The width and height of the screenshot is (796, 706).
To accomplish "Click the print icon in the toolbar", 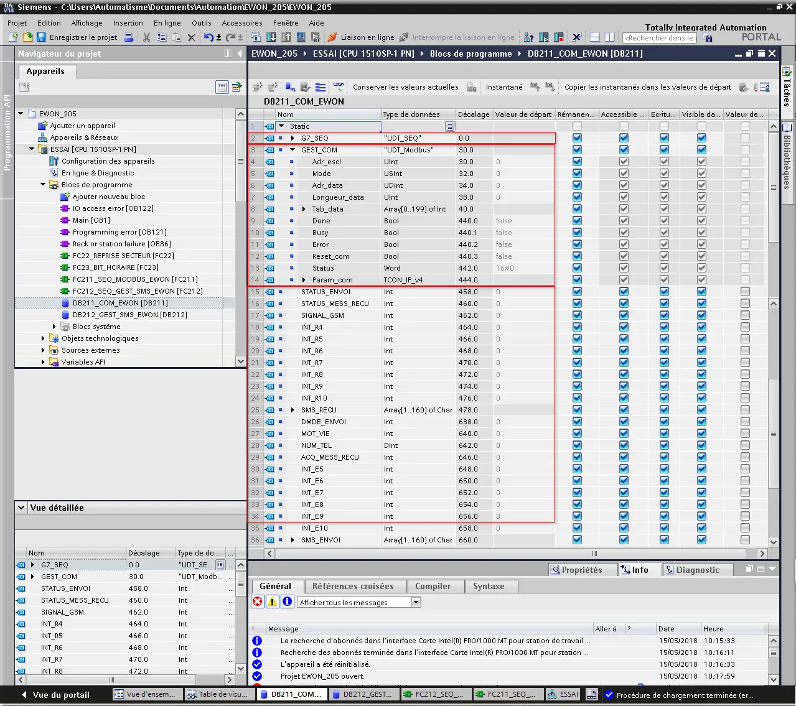I will (x=128, y=37).
